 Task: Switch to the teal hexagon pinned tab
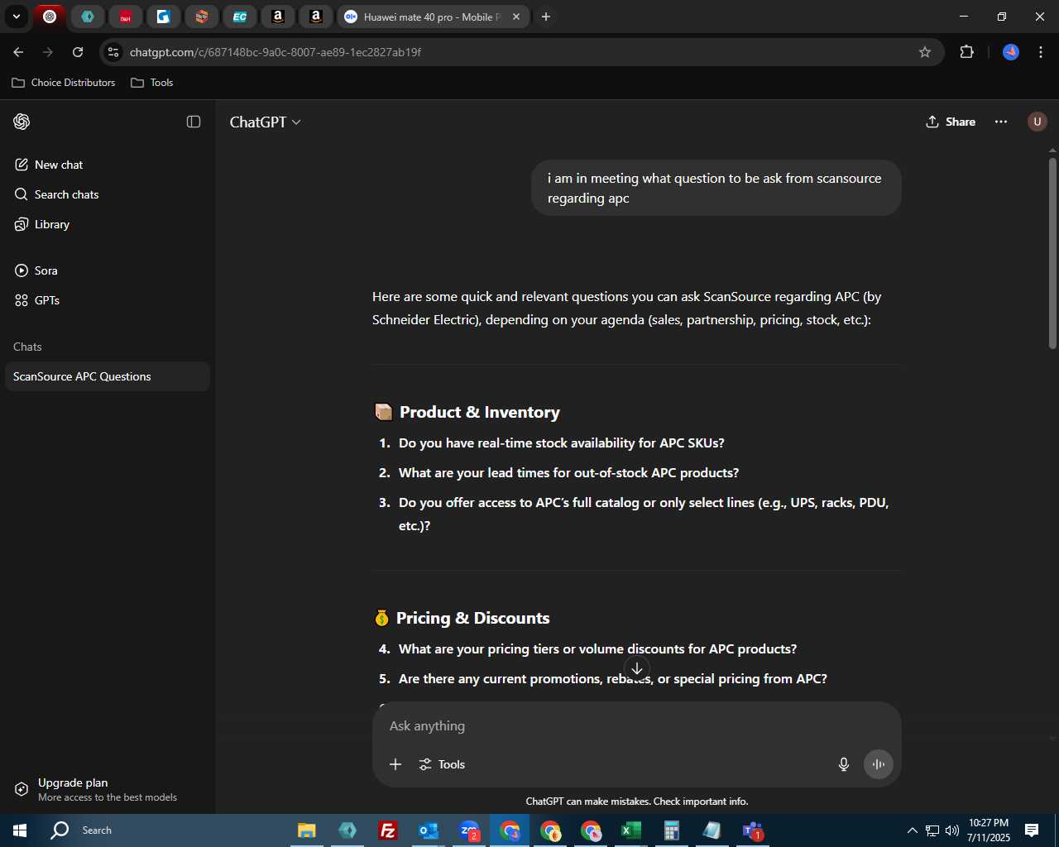pos(88,17)
